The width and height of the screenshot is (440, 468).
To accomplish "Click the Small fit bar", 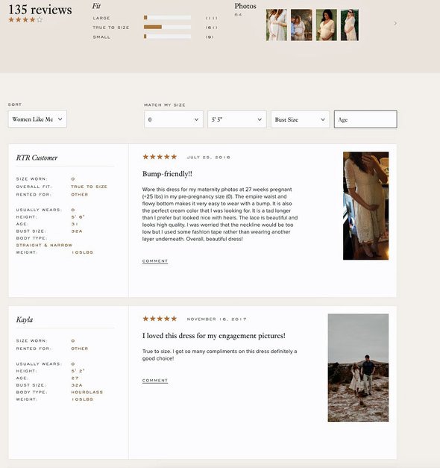I will click(167, 37).
